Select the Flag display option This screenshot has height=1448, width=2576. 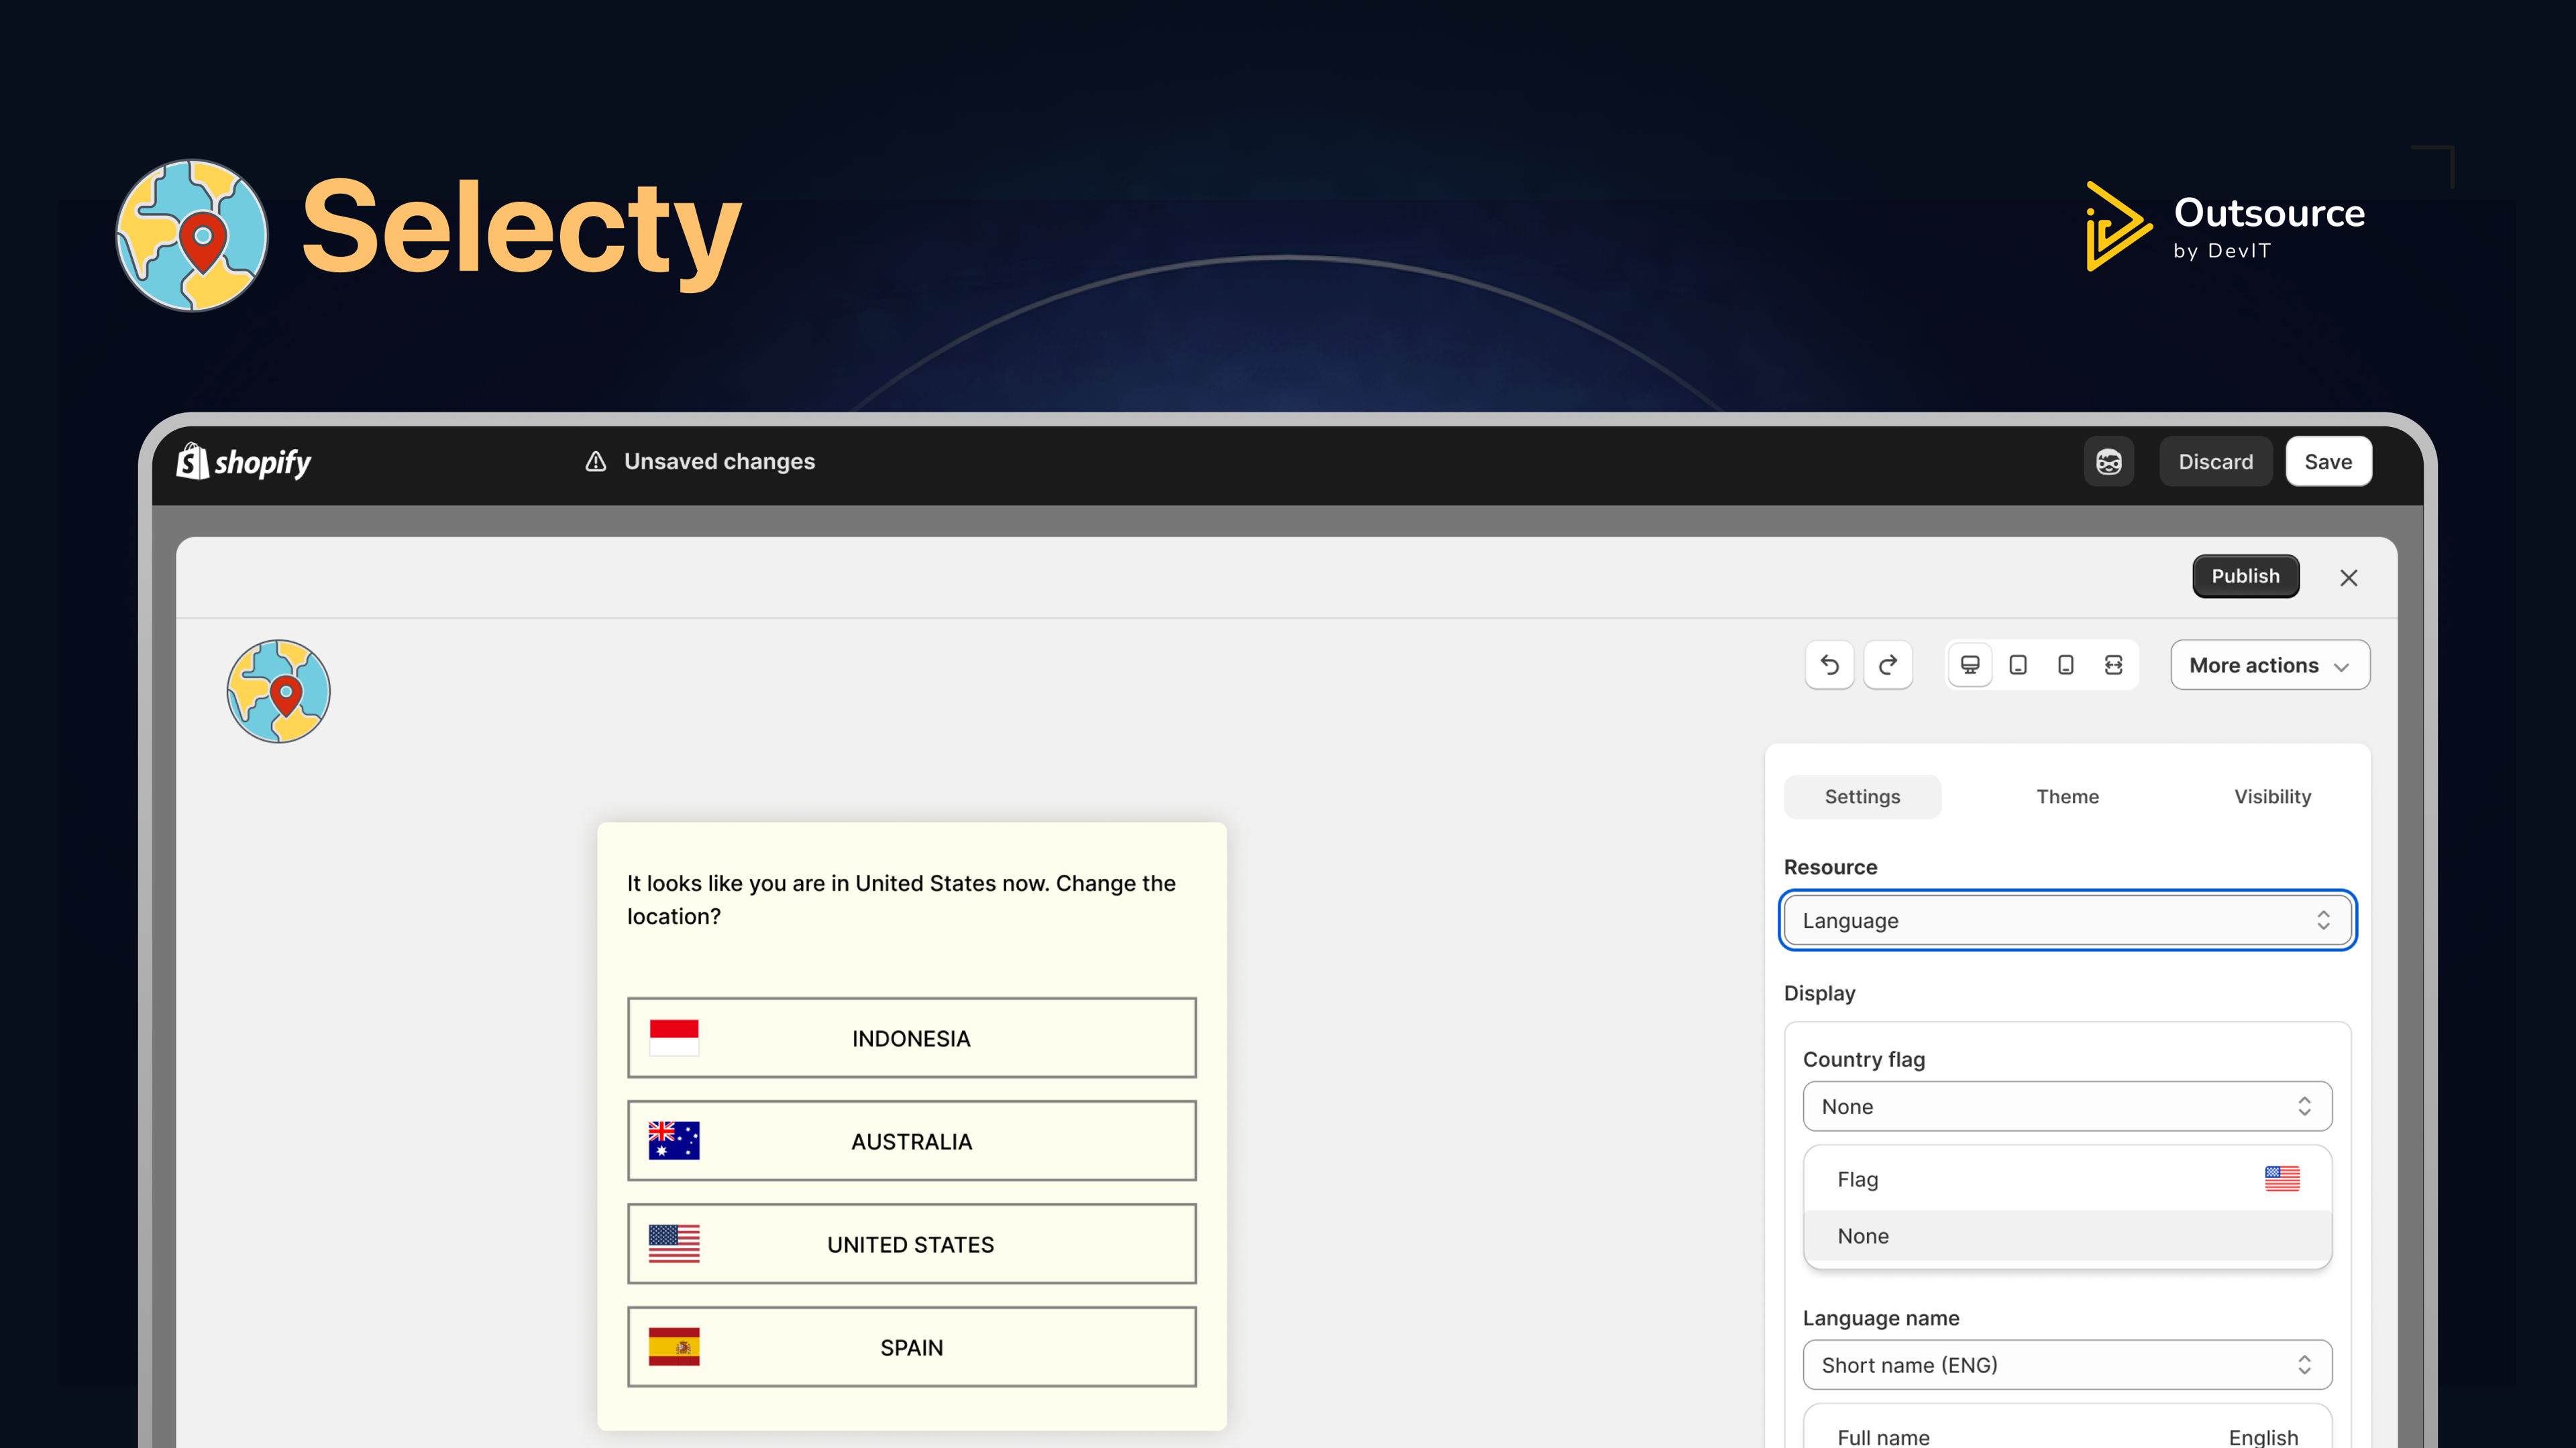tap(2067, 1179)
